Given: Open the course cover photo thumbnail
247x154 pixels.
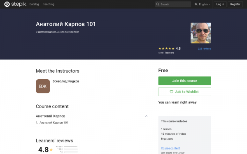Looking at the screenshot, I should 201,33.
